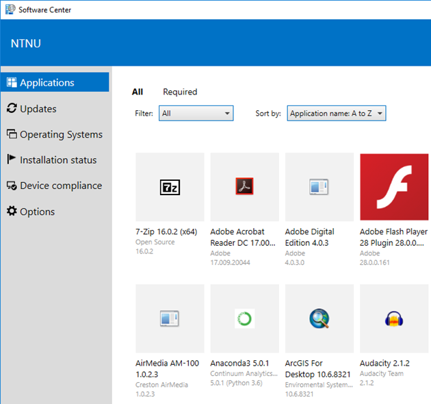431x404 pixels.
Task: Click the Applications grid icon in sidebar
Action: 12,82
